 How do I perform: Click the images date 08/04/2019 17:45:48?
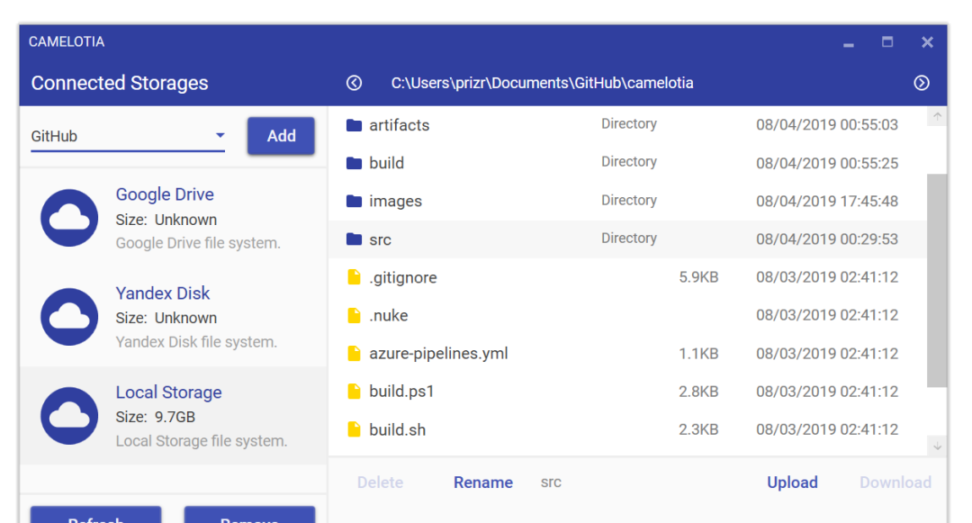[x=827, y=201]
